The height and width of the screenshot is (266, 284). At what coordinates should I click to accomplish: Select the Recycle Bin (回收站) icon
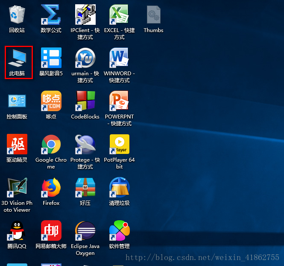[17, 15]
